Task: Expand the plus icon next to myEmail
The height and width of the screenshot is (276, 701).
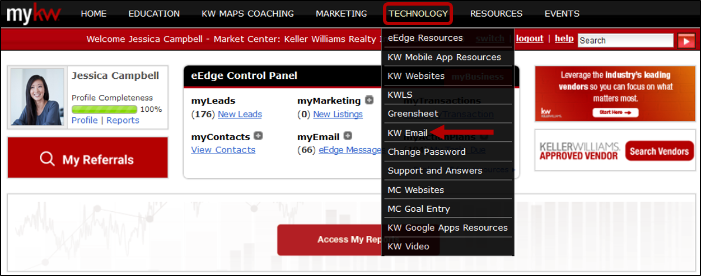Action: 348,136
